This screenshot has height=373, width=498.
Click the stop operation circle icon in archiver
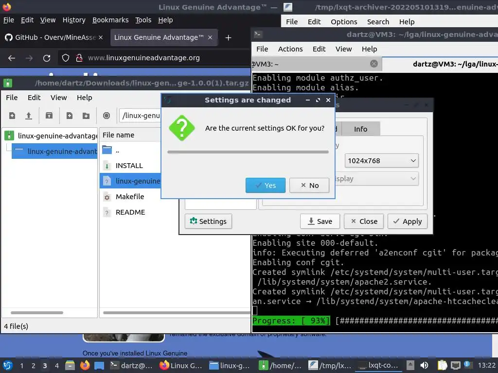tap(107, 116)
